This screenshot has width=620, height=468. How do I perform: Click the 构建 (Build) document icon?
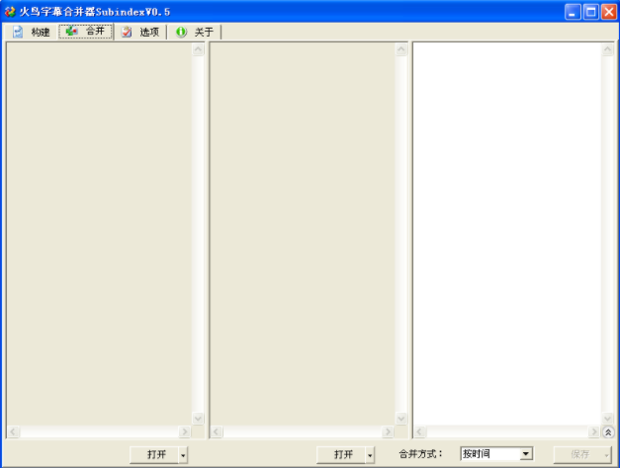(18, 32)
